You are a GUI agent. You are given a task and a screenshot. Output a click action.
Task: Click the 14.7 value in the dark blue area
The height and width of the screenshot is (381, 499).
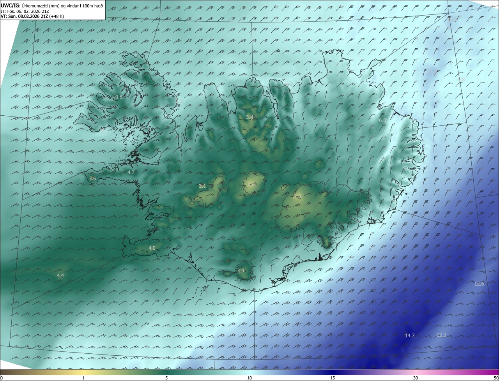coord(410,335)
